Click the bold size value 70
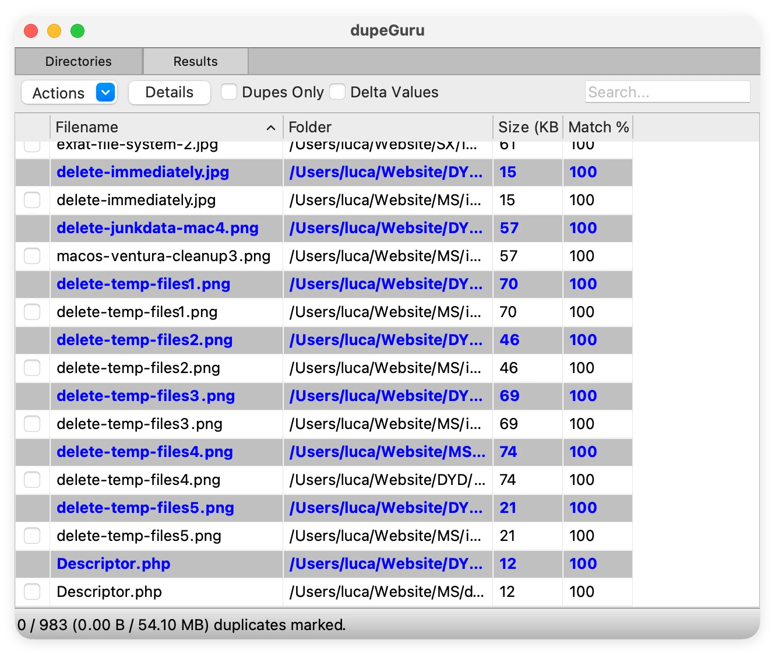 coord(509,284)
